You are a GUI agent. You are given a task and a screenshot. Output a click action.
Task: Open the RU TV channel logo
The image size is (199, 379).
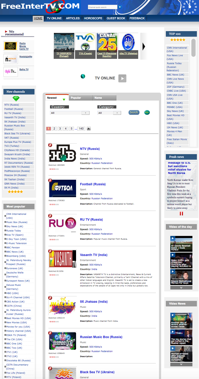tap(63, 224)
